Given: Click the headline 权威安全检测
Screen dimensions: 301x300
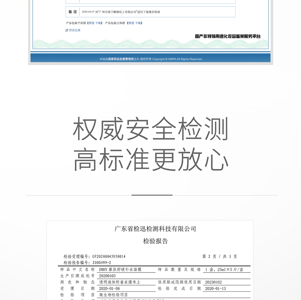Looking at the screenshot, I should [x=150, y=129].
